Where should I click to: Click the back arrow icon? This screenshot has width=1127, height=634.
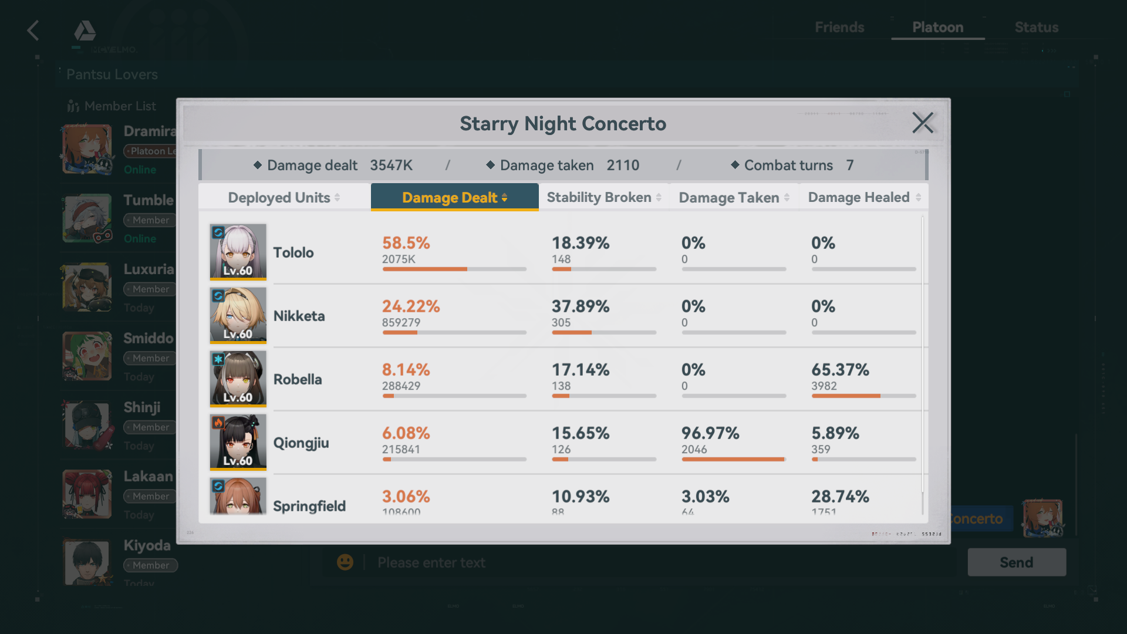coord(33,31)
